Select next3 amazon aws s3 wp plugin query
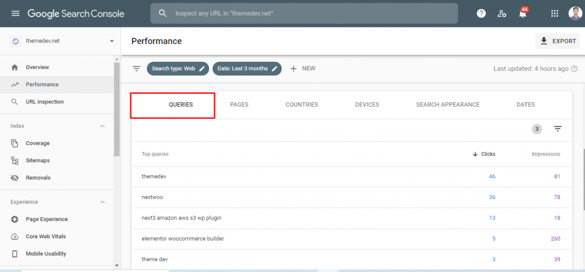This screenshot has width=585, height=272. (x=352, y=218)
